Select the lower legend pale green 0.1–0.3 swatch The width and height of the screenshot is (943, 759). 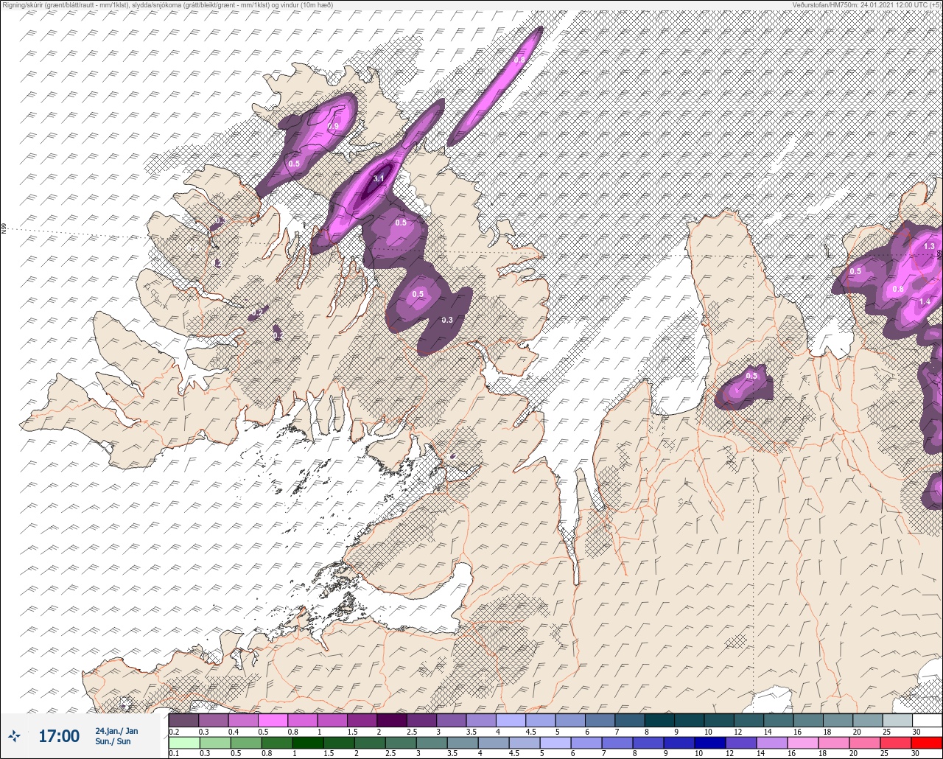click(x=183, y=742)
